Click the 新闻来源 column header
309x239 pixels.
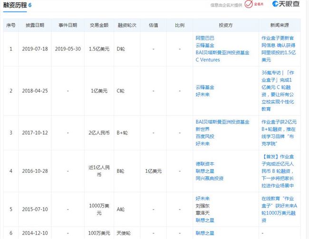point(280,25)
